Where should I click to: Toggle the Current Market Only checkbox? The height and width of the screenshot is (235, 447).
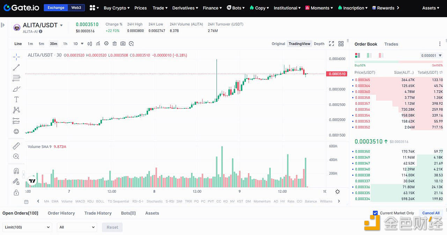coord(375,213)
